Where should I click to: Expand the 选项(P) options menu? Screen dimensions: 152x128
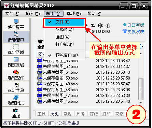pyautogui.click(x=74, y=14)
